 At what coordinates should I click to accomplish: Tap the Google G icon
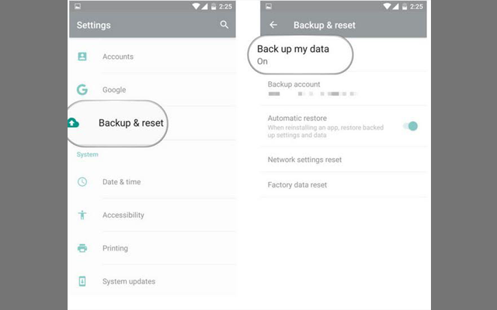pyautogui.click(x=82, y=90)
